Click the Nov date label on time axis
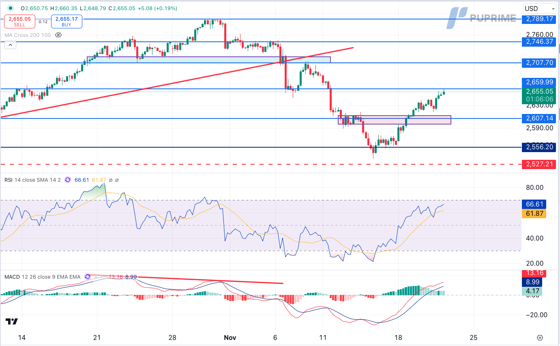Screen dimensions: 560x346 [x=230, y=337]
